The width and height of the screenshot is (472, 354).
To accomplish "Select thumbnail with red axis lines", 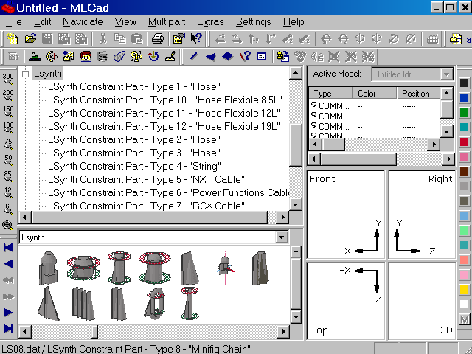I will point(226,268).
